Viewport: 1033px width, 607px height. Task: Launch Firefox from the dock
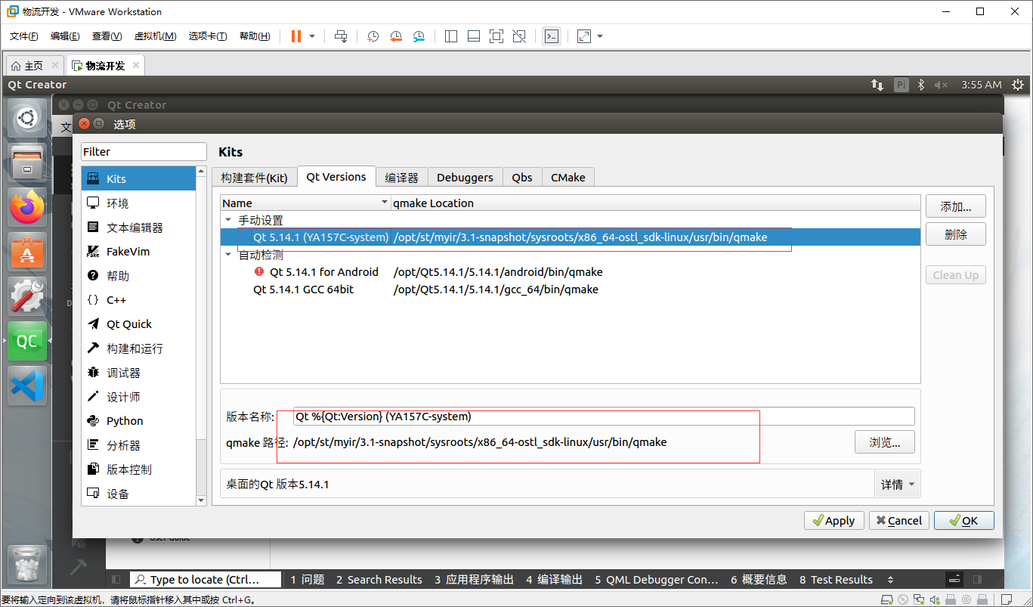[x=27, y=207]
